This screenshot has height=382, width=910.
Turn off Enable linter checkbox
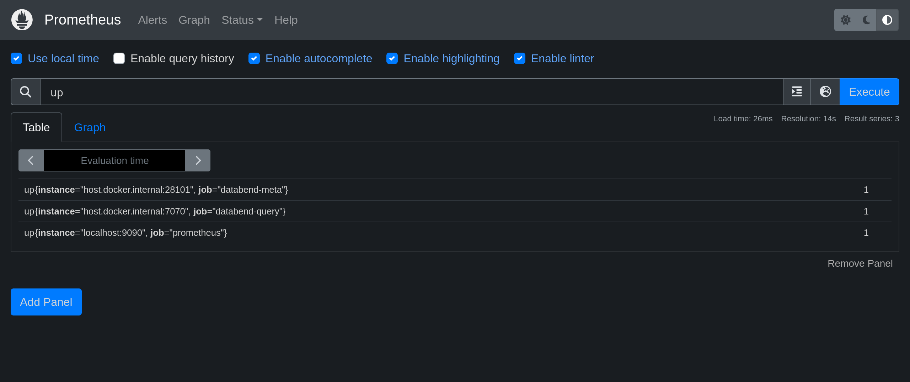click(520, 58)
